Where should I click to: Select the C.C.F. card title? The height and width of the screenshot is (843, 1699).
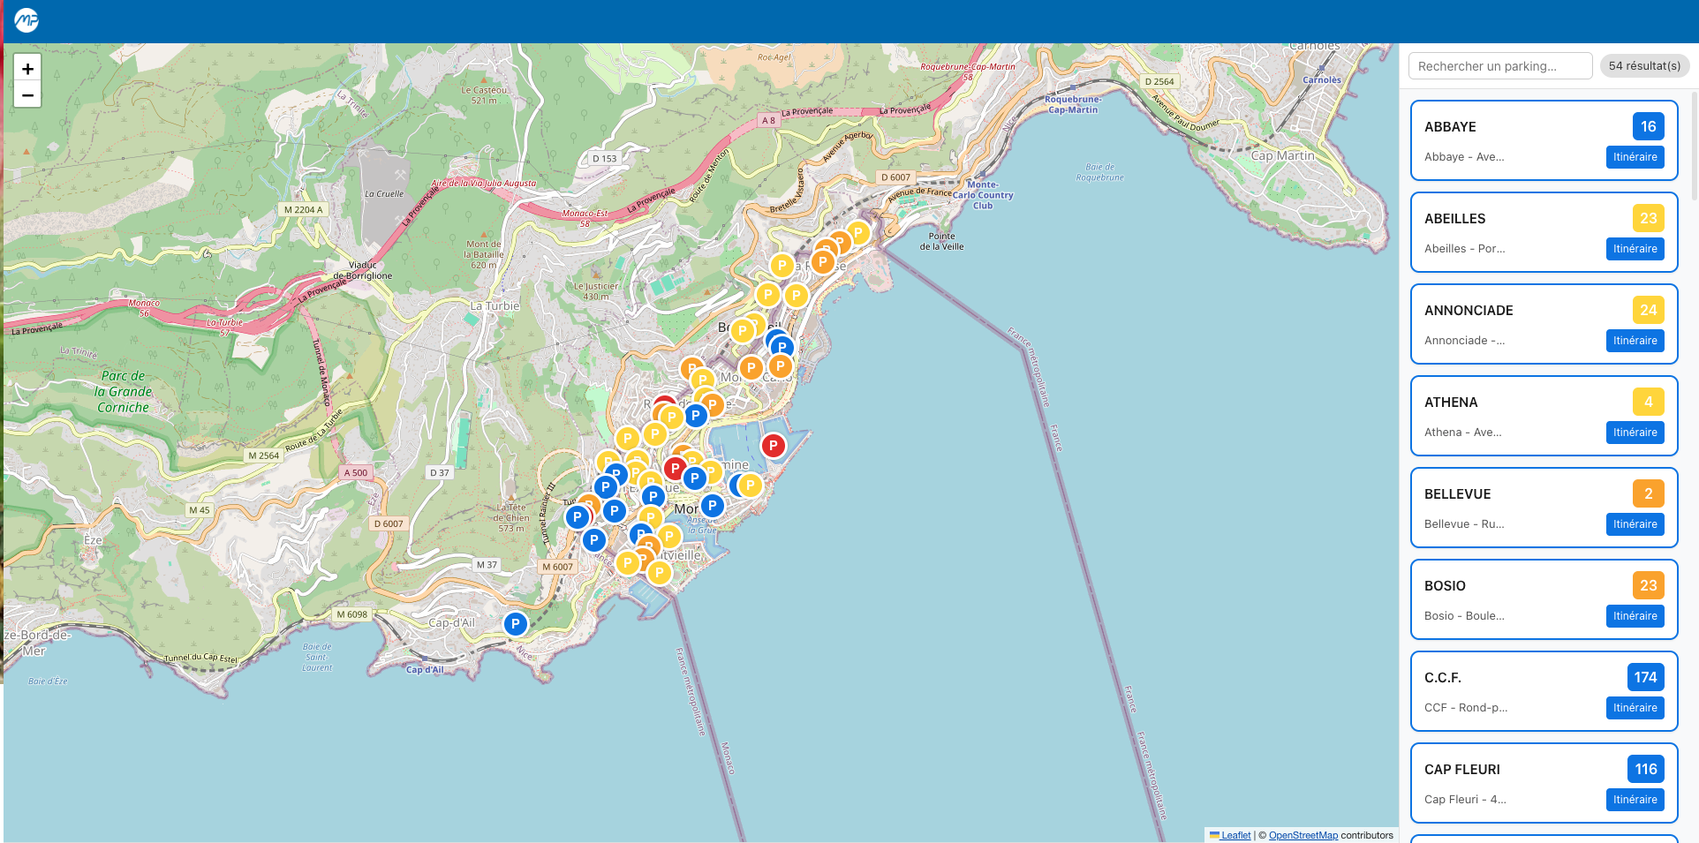coord(1443,678)
